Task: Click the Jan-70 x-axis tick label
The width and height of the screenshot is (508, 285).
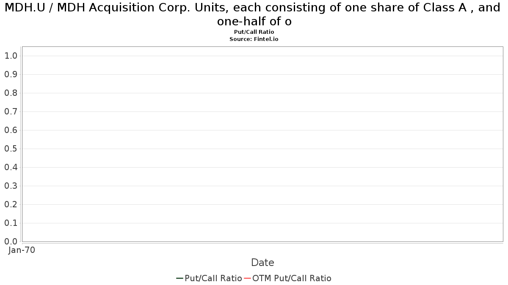Action: tap(22, 250)
